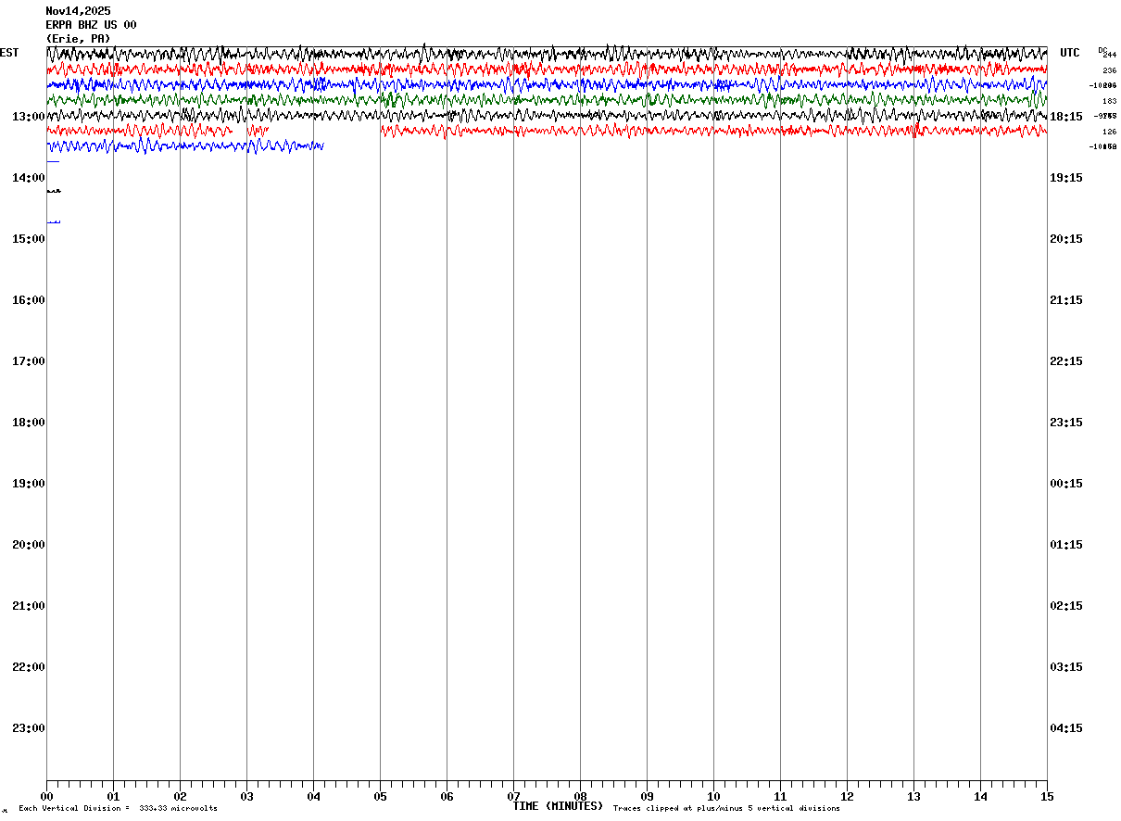Screen dimensions: 1121x821
Task: Click the "23:15" UTC time label
Action: click(x=1065, y=423)
